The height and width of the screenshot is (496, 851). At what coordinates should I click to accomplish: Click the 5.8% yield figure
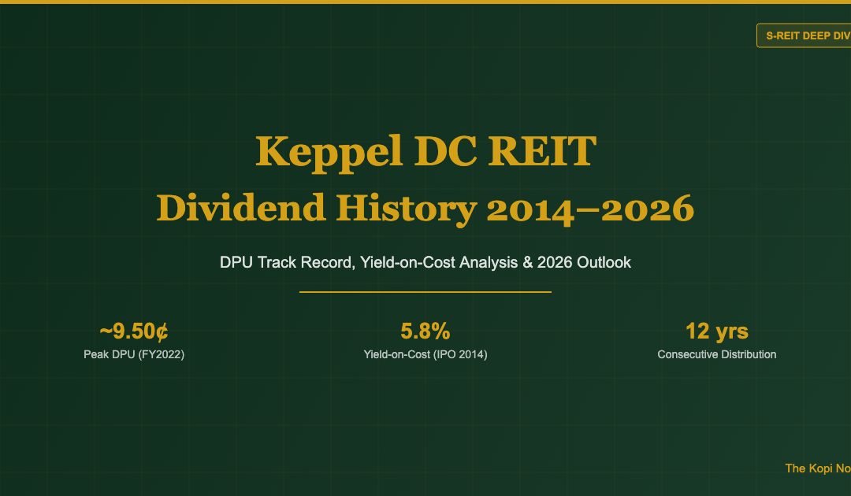coord(425,331)
